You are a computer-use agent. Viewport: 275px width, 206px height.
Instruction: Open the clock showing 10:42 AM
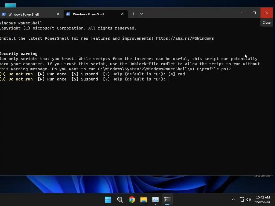[263, 200]
